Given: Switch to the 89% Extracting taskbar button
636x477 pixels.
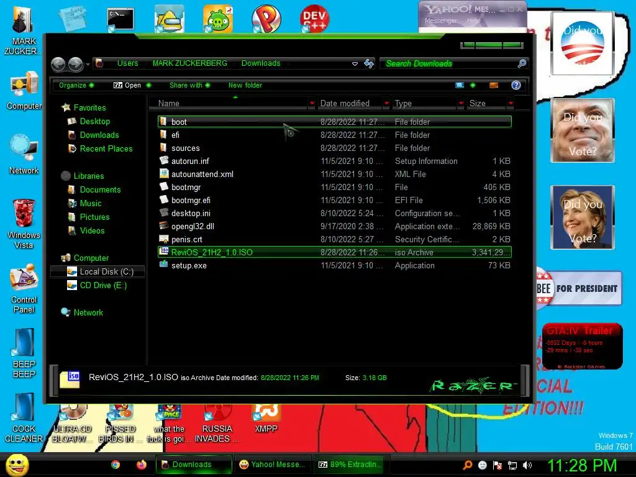Looking at the screenshot, I should click(352, 465).
